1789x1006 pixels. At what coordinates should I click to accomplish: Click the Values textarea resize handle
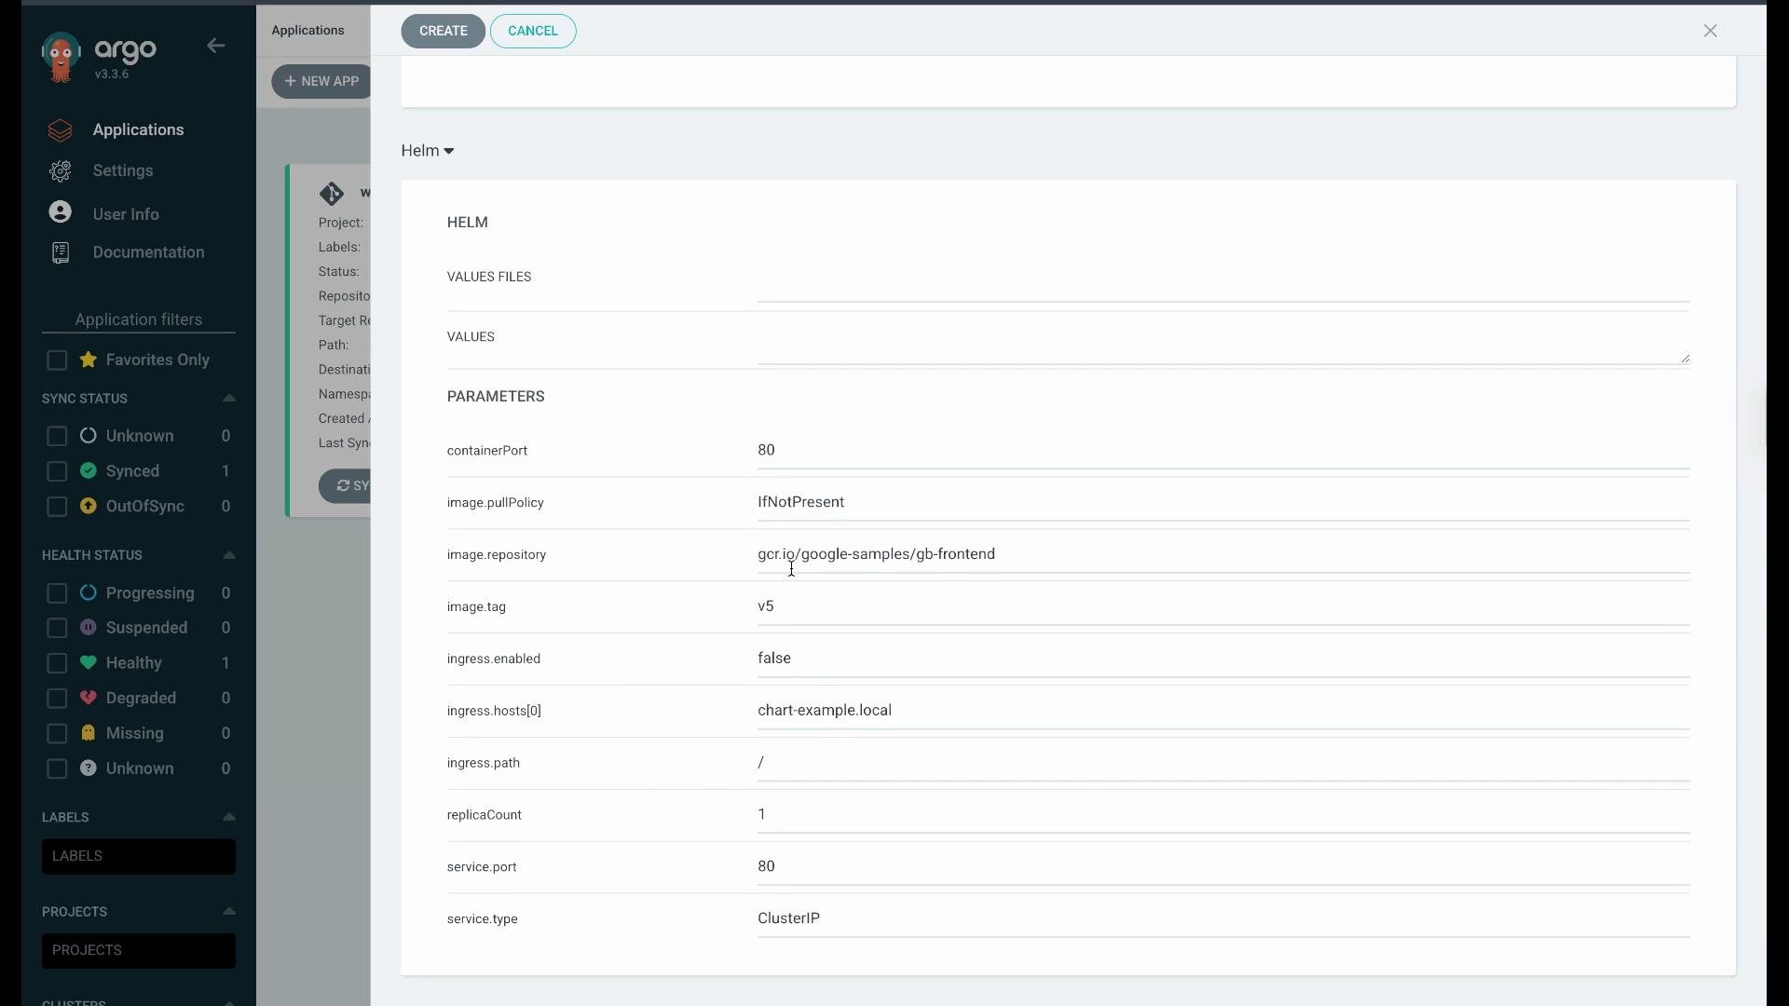1686,359
